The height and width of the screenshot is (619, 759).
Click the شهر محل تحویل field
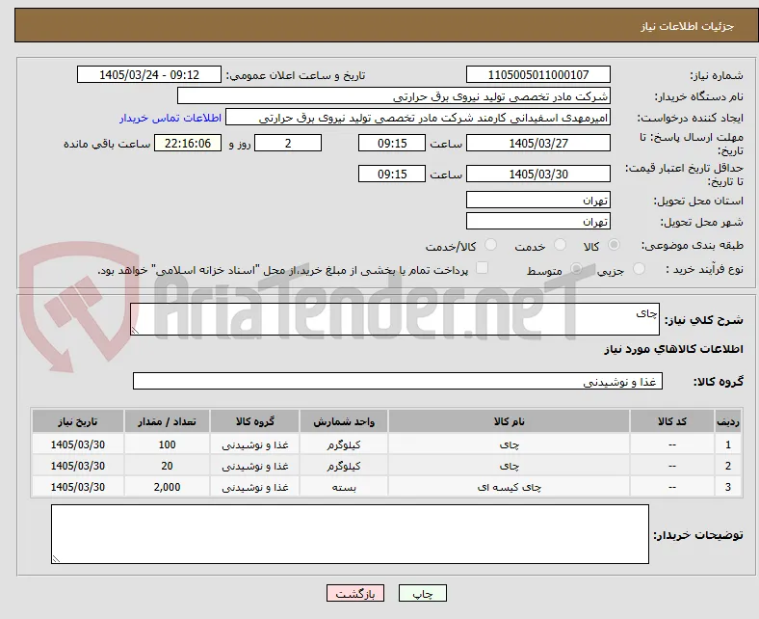click(x=537, y=221)
